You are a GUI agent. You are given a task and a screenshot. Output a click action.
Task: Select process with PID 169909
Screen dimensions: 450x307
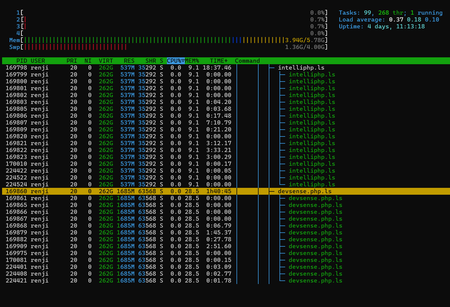click(119, 246)
